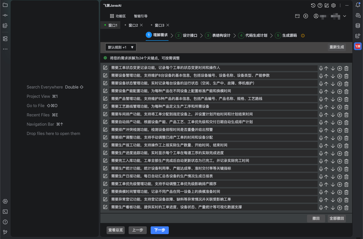This screenshot has width=363, height=239.
Task: Click the blue 下一步 button
Action: 160,230
